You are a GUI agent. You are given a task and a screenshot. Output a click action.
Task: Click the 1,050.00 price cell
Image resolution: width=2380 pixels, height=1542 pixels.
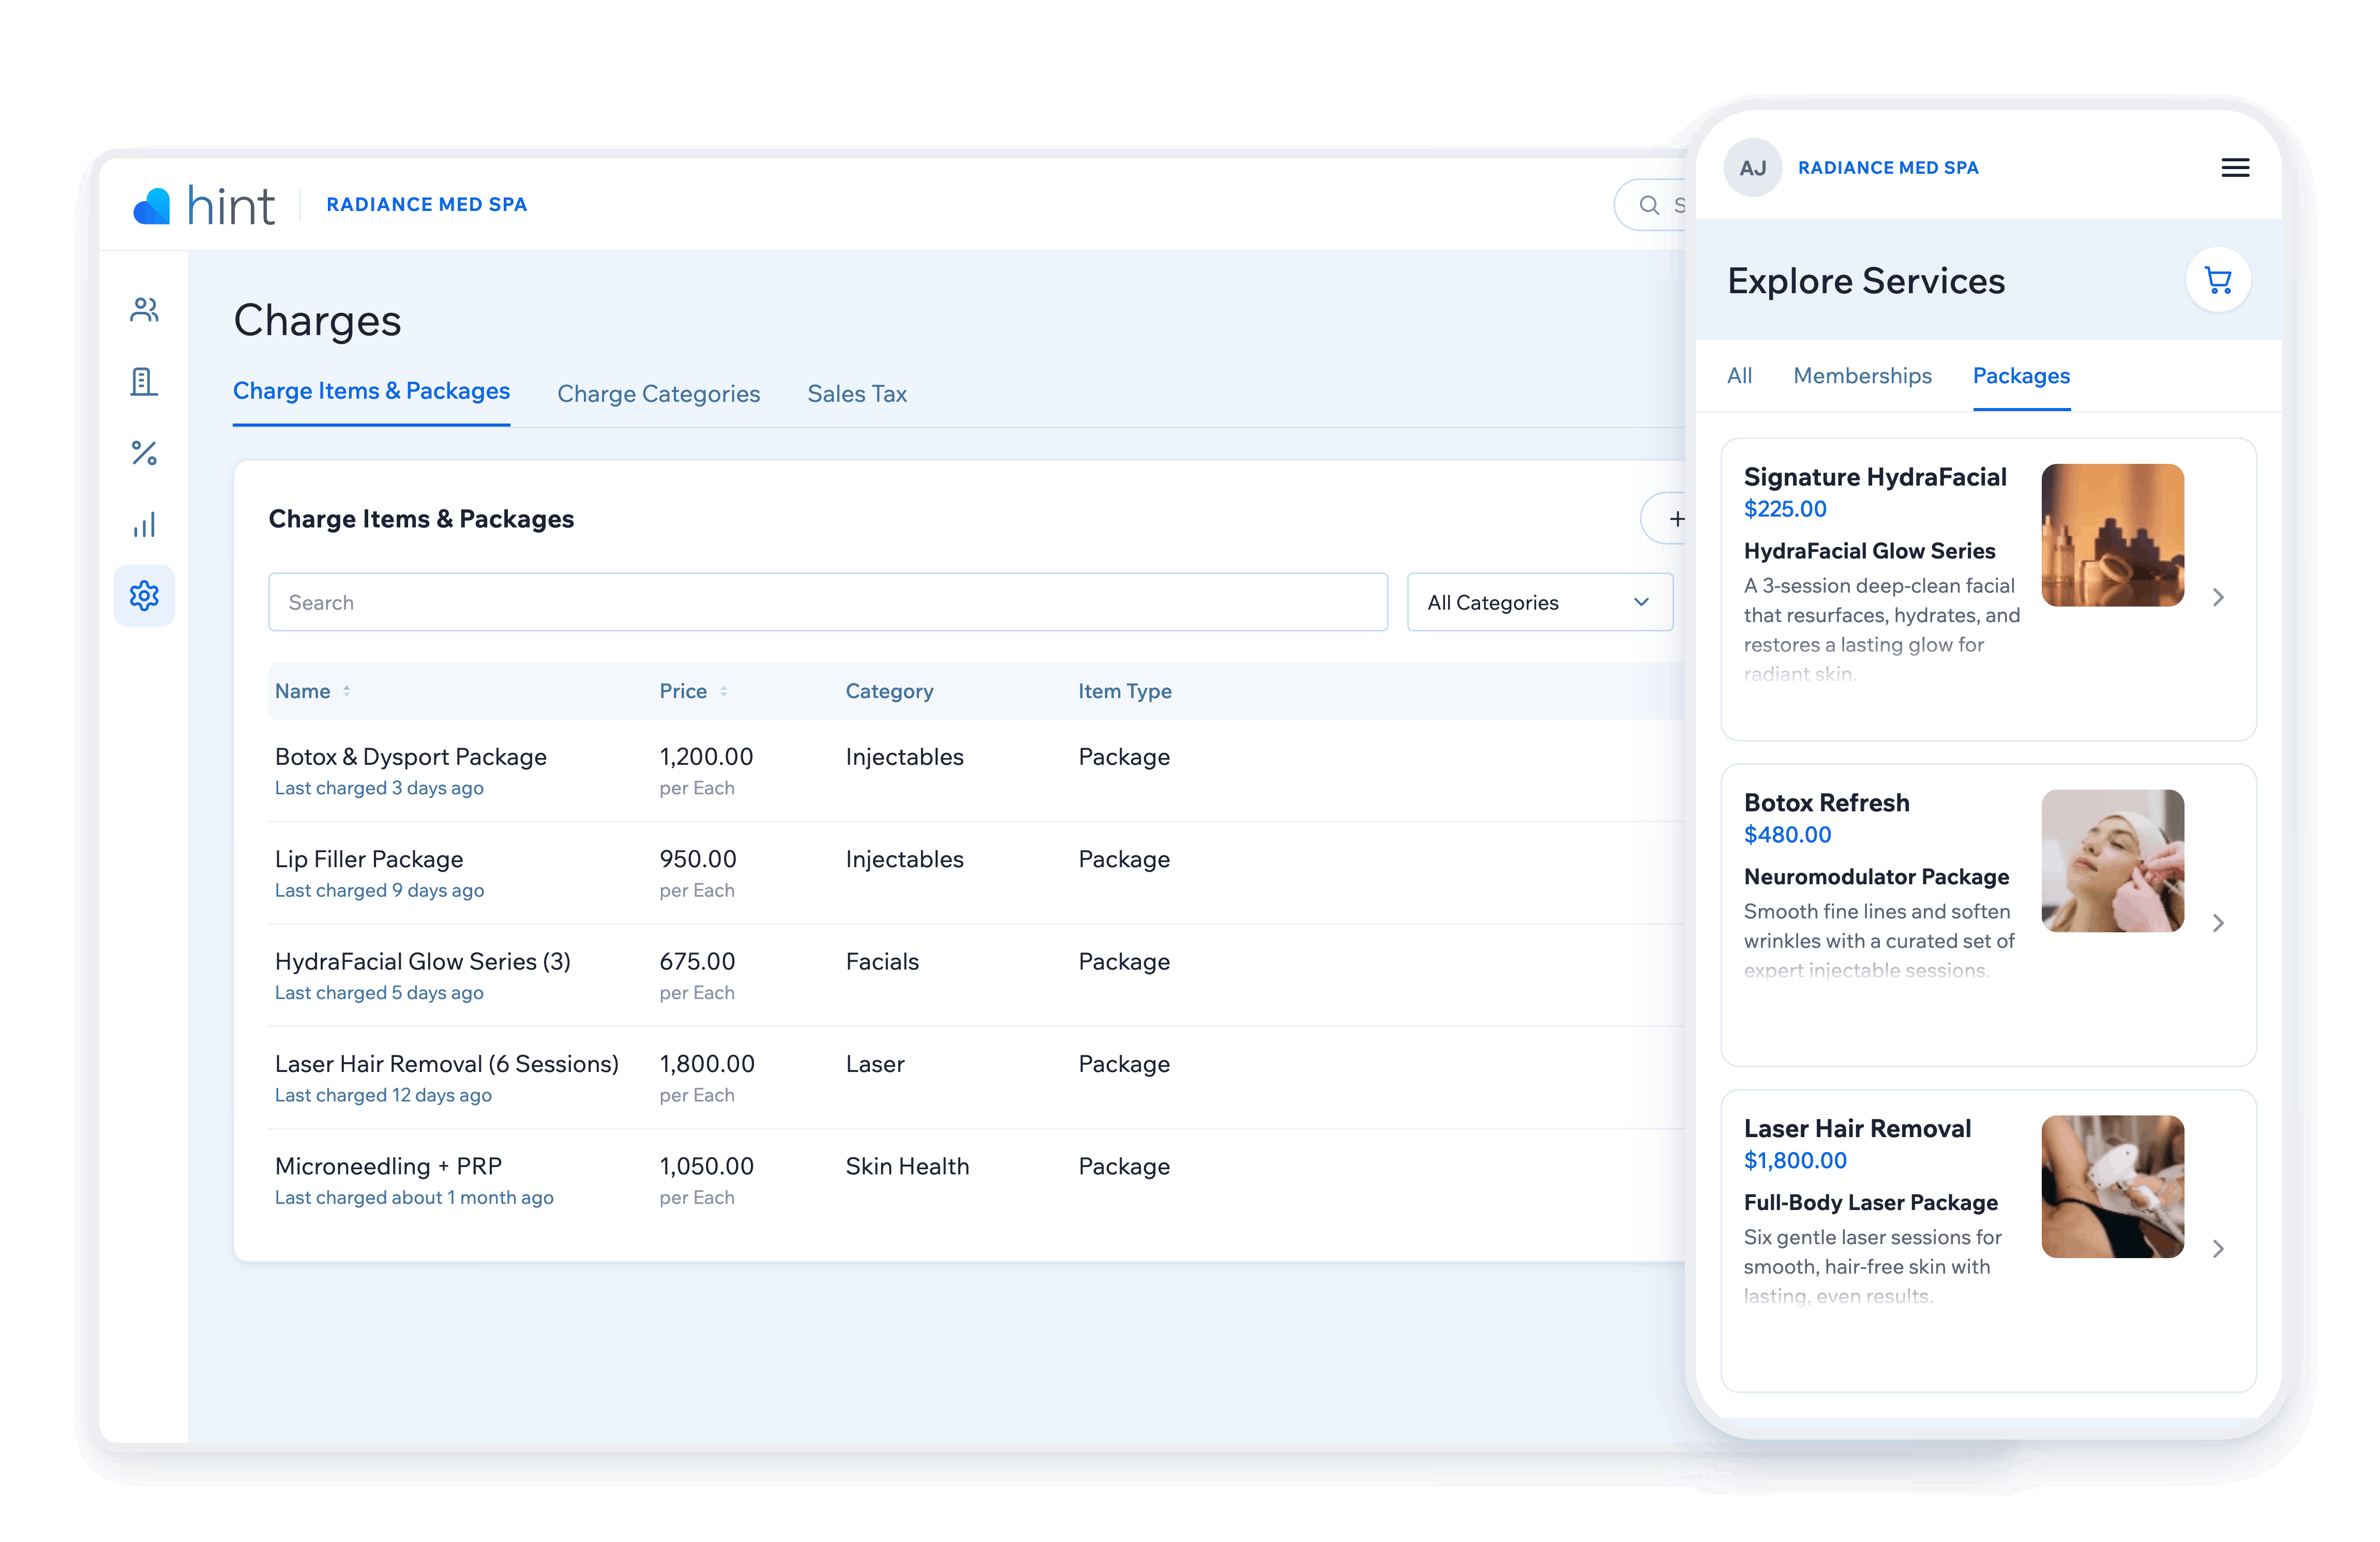tap(706, 1166)
